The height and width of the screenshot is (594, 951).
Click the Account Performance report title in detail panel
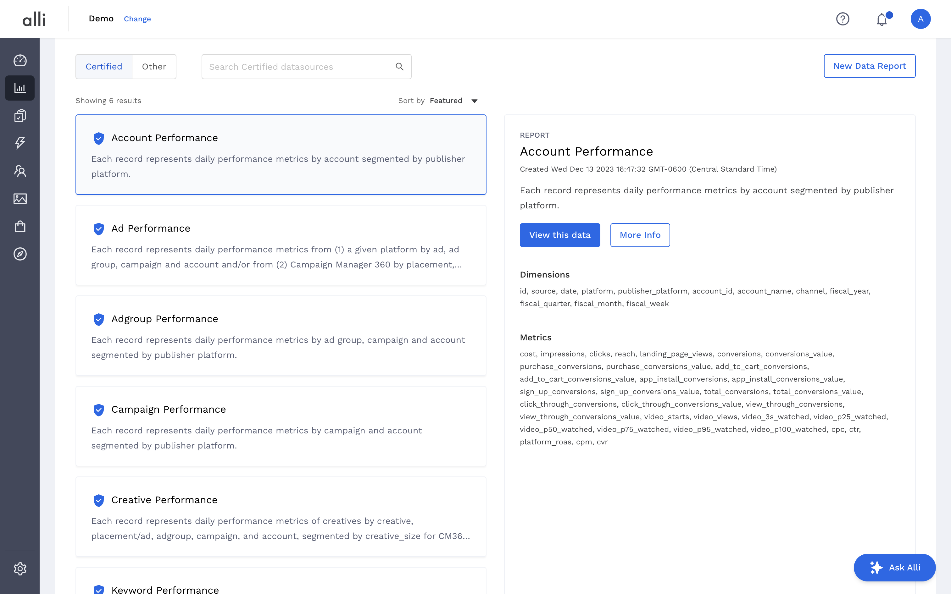coord(586,151)
